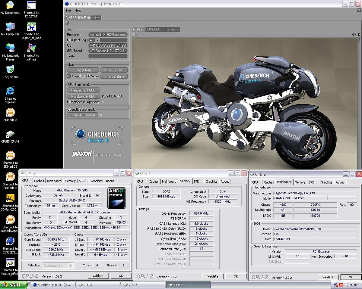Screen dimensions: 362x289
Task: Click Rendering (x CPU) button
Action: click(x=84, y=96)
